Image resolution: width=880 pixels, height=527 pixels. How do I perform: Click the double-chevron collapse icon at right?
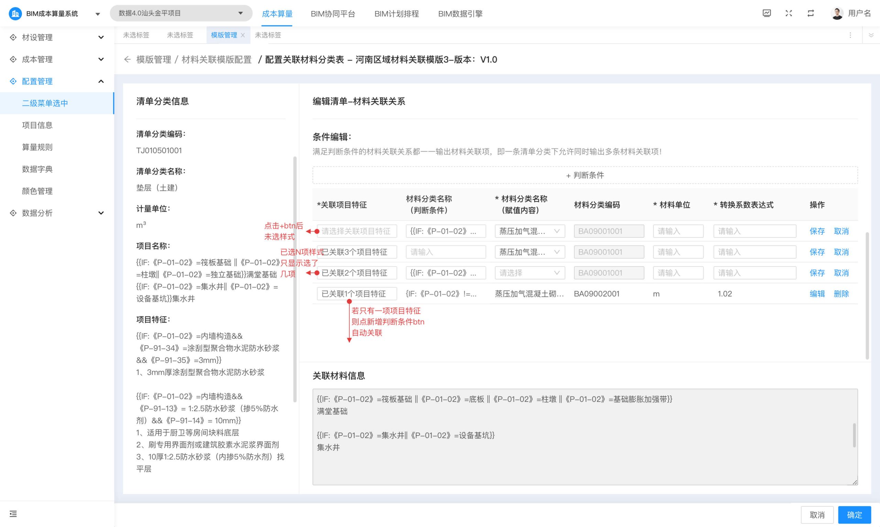871,35
